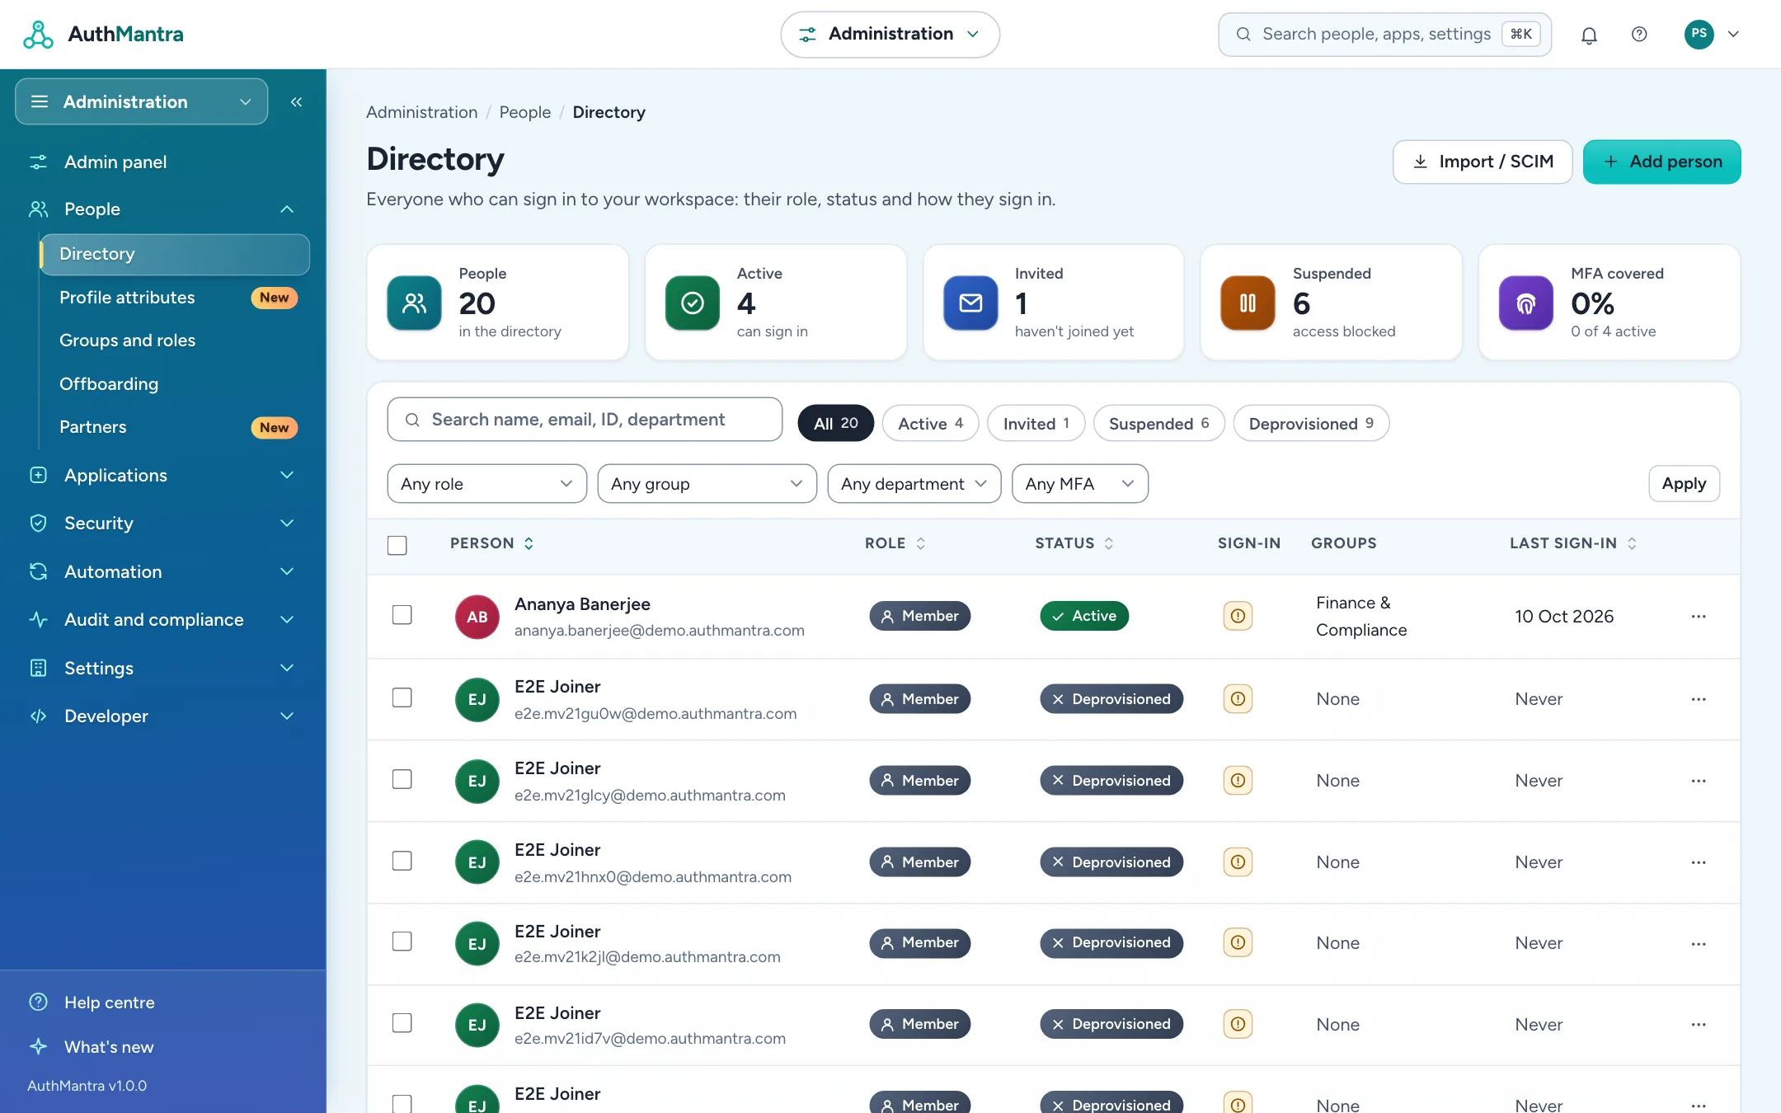The image size is (1781, 1113).
Task: Check the box for Ananya Banerjee
Action: coord(402,615)
